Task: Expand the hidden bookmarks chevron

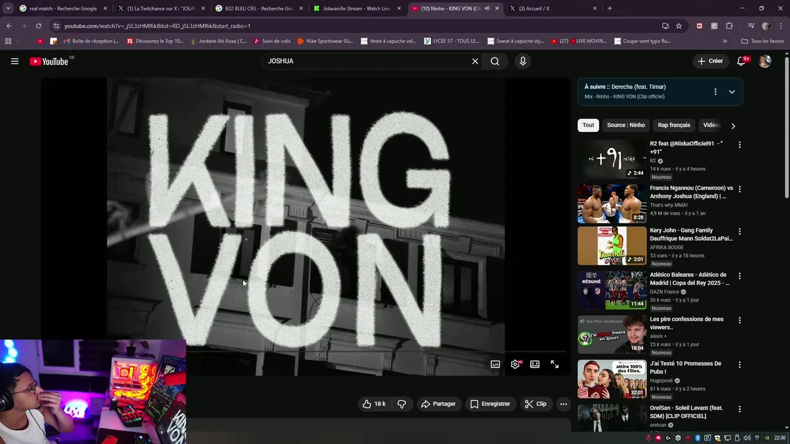Action: tap(725, 41)
